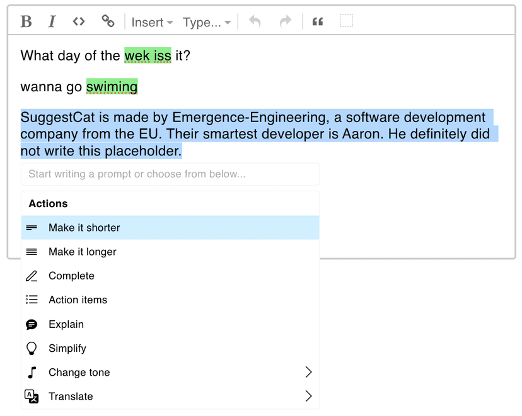Open the Change tone submenu
This screenshot has height=416, width=522.
[x=170, y=372]
